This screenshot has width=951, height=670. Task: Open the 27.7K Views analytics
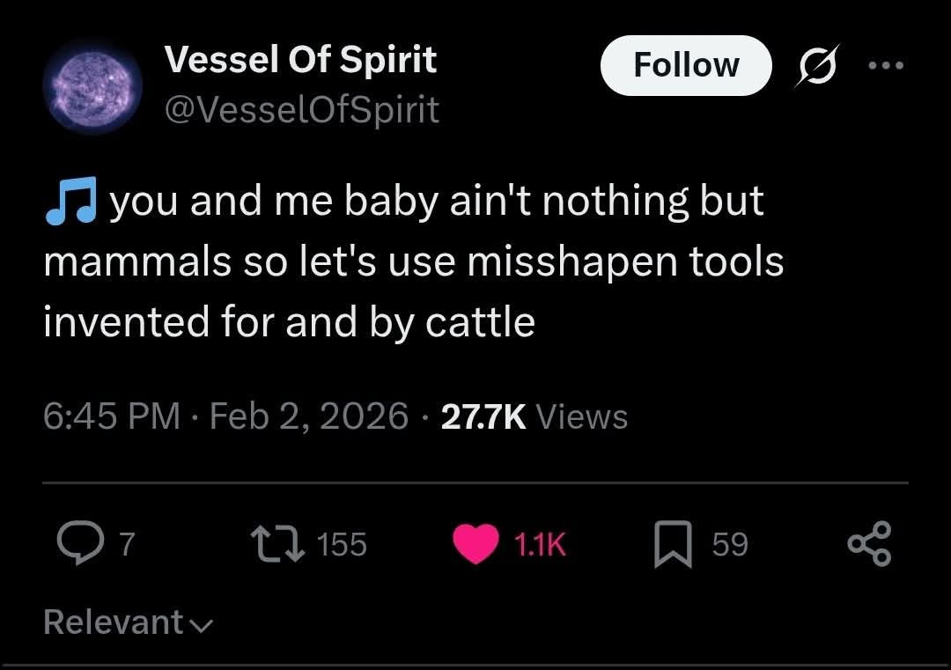(x=534, y=416)
